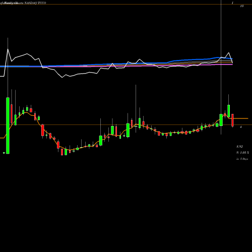Click the 3.92 price value label
Screen dimensions: 252x252
[x=239, y=147]
